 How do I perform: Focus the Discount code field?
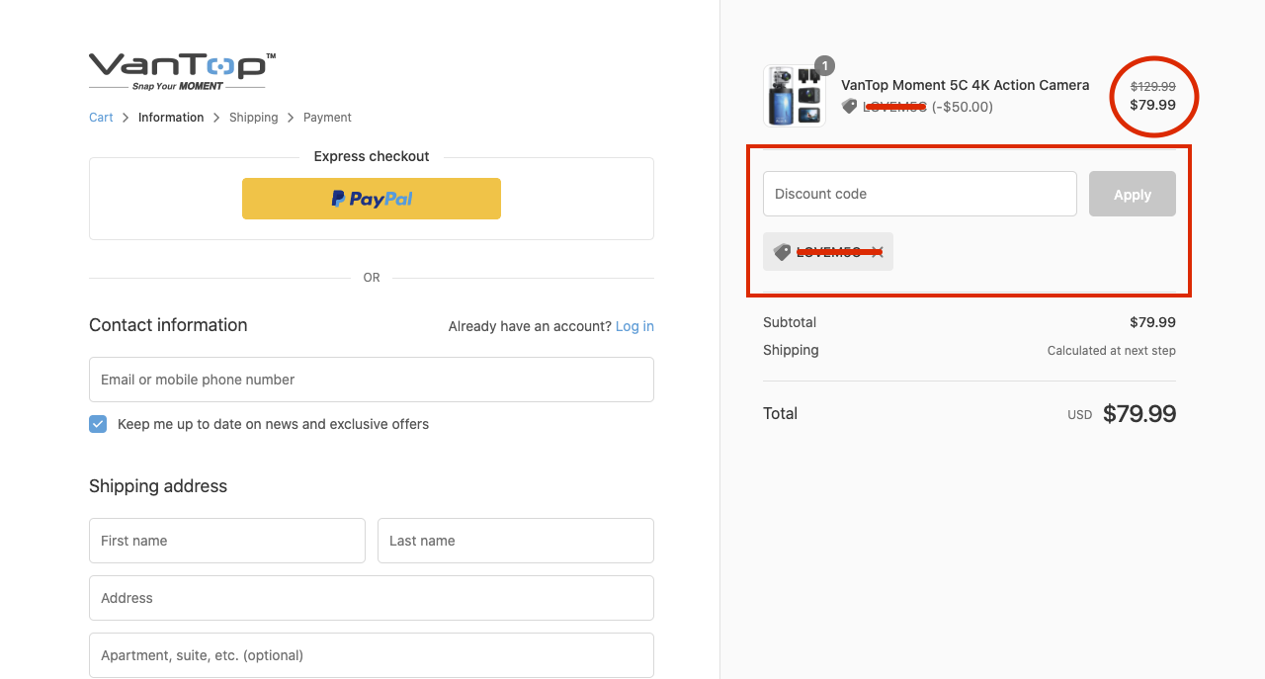[x=920, y=194]
